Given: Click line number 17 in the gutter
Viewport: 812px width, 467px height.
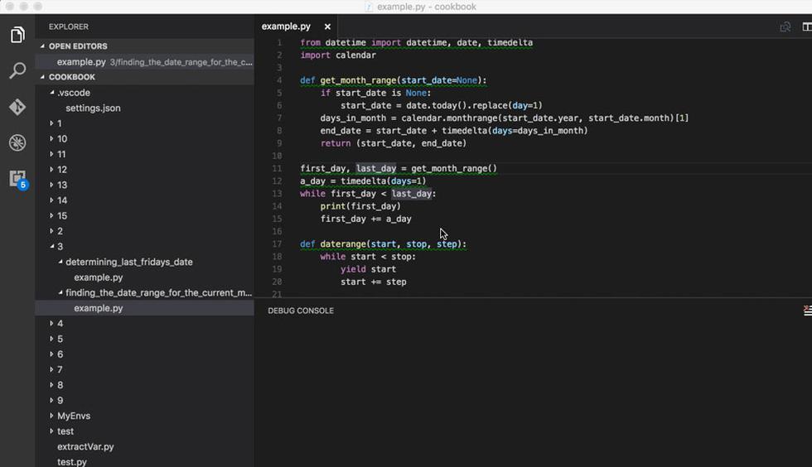Looking at the screenshot, I should [x=278, y=244].
